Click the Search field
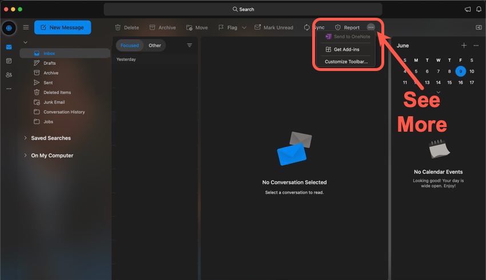The image size is (486, 280). pyautogui.click(x=243, y=9)
